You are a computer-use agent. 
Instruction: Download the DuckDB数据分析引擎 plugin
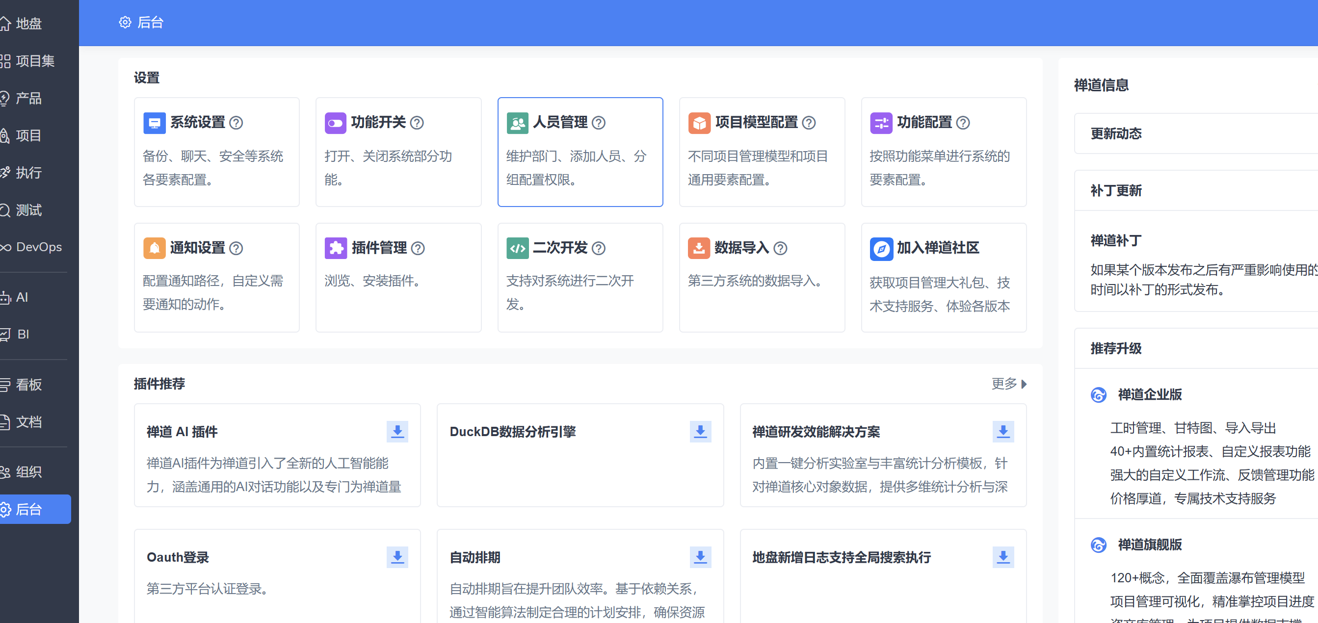pyautogui.click(x=700, y=431)
